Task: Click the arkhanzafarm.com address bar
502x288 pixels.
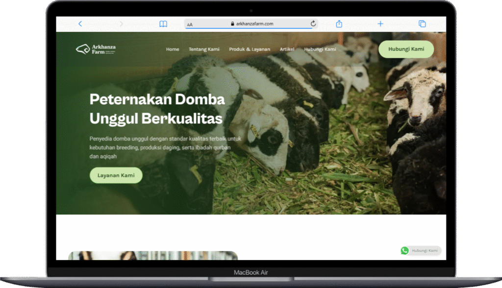Action: pyautogui.click(x=251, y=24)
